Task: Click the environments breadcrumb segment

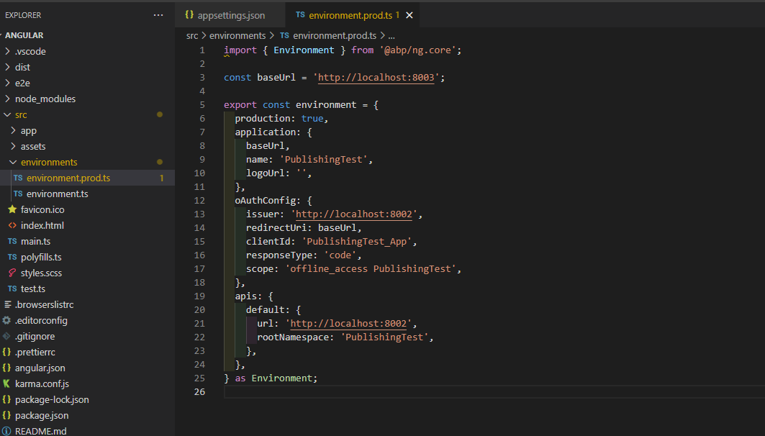Action: point(237,35)
